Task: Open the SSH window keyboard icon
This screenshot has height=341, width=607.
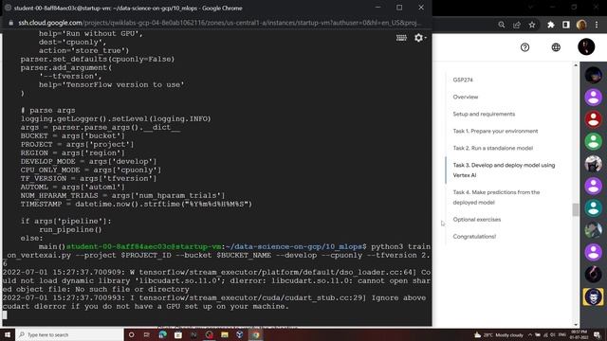Action: [401, 38]
